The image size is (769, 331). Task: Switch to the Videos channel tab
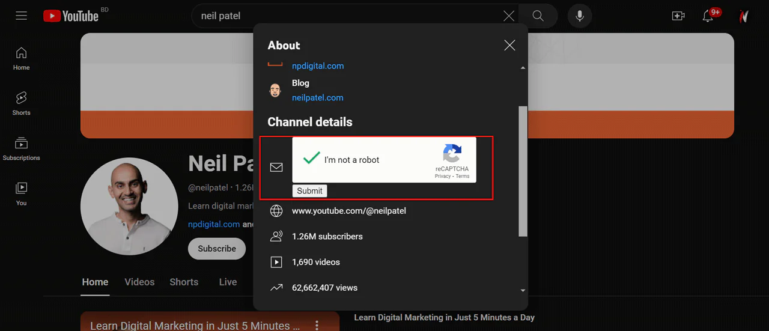click(x=139, y=282)
